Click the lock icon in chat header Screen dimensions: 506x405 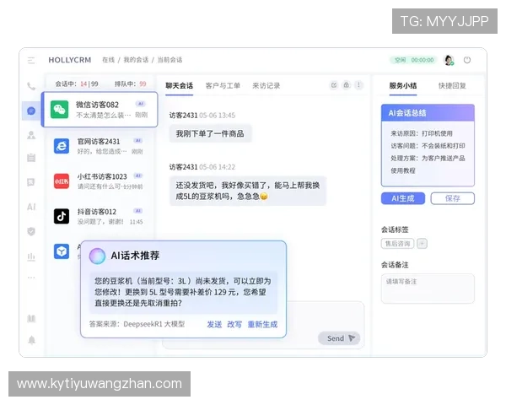click(347, 85)
